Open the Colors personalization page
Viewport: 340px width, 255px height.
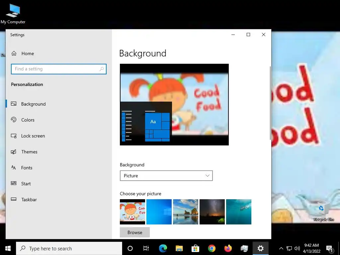pos(28,120)
